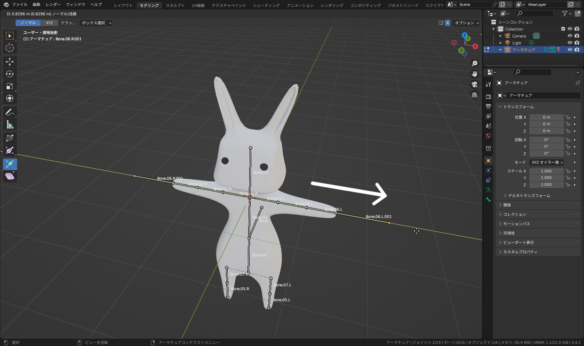This screenshot has width=584, height=346.
Task: Open the Render properties tab
Action: point(488,96)
